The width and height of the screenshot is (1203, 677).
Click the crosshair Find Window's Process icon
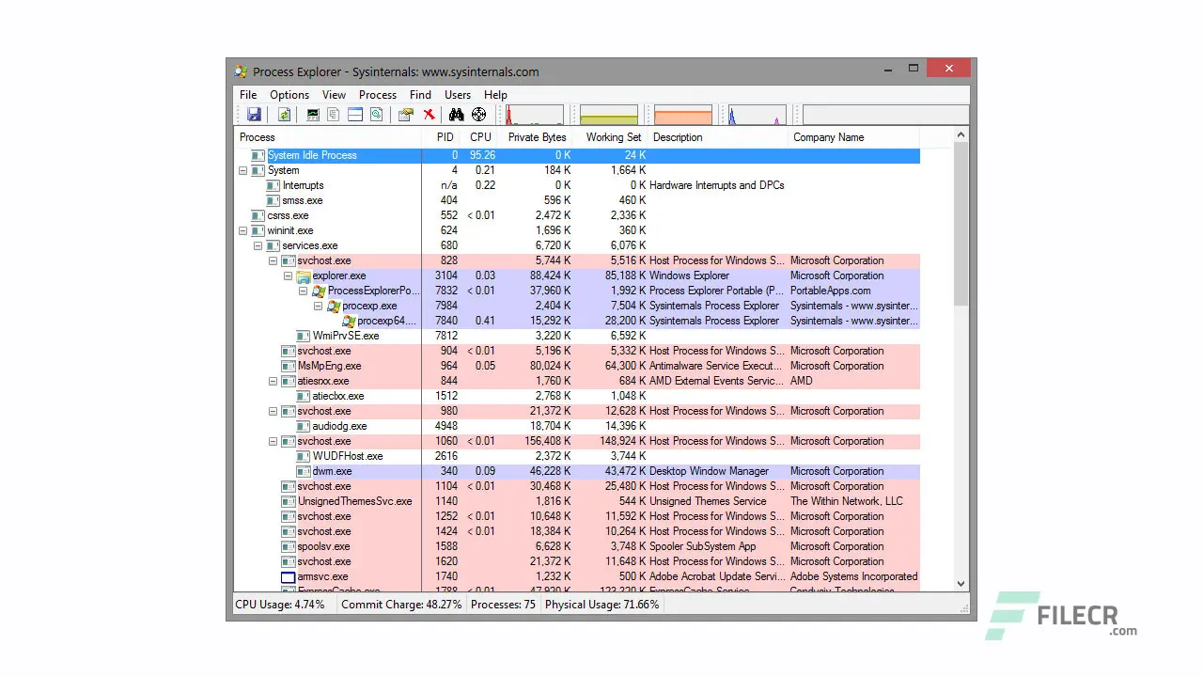479,115
